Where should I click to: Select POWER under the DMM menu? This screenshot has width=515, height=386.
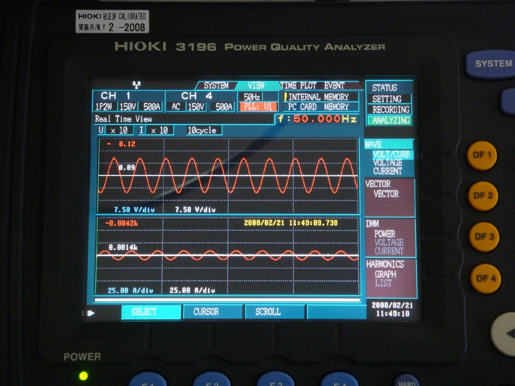(x=385, y=234)
